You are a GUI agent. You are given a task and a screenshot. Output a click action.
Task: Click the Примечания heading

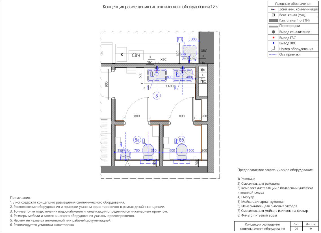click(20, 198)
